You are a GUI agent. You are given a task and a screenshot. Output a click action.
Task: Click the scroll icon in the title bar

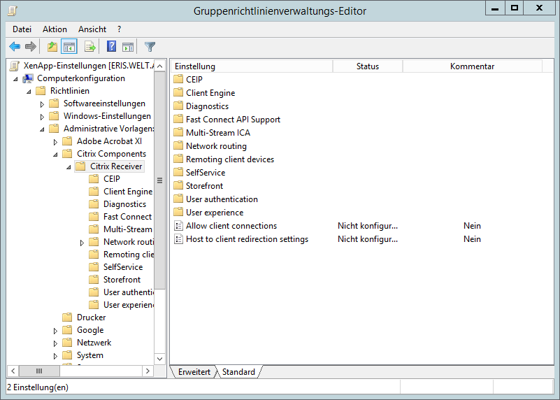13,10
